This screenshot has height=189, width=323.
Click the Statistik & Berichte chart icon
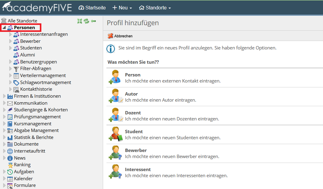pos(10,138)
